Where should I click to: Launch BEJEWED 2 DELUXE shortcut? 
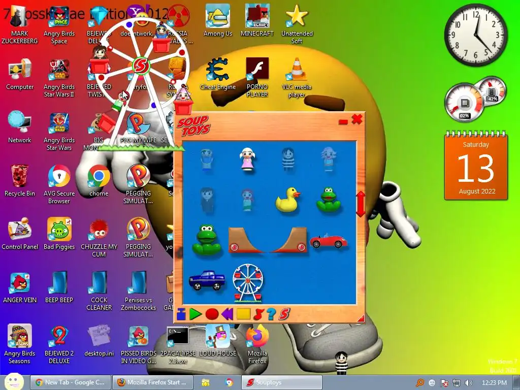[59, 344]
